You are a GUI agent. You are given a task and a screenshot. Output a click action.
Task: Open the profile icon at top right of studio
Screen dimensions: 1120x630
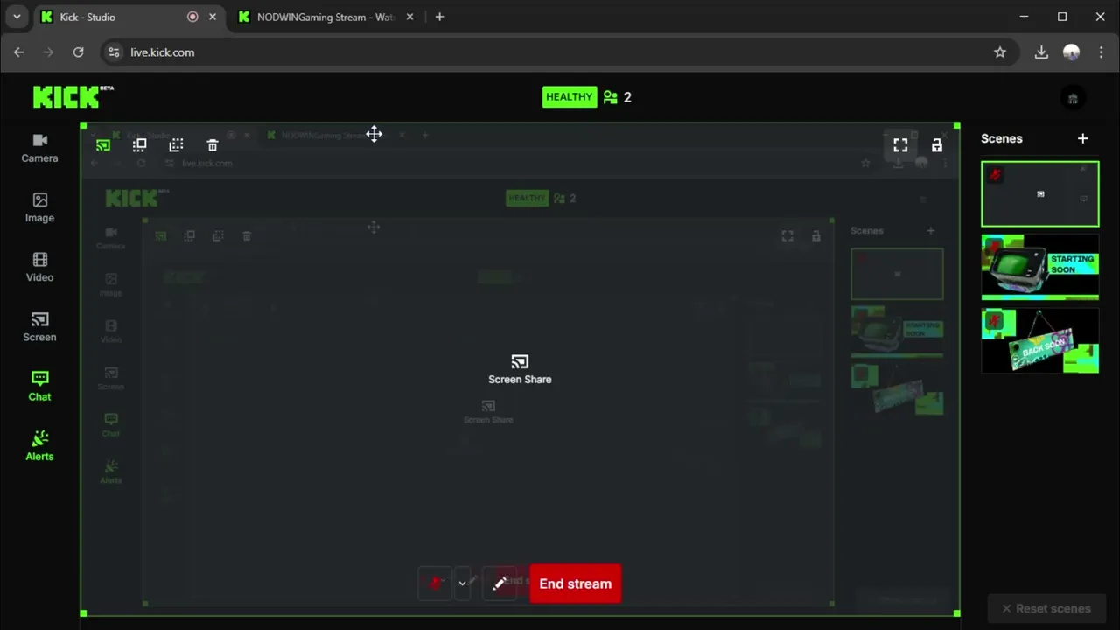click(1073, 98)
